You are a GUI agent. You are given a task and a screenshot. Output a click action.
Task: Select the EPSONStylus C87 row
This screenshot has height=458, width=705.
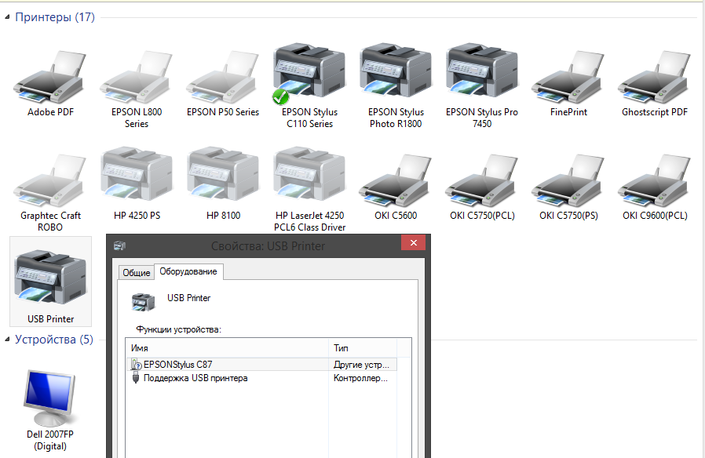tap(261, 364)
